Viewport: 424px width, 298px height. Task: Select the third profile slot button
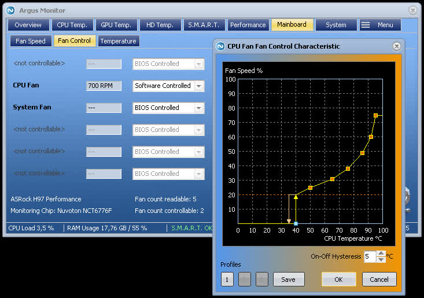click(x=262, y=279)
